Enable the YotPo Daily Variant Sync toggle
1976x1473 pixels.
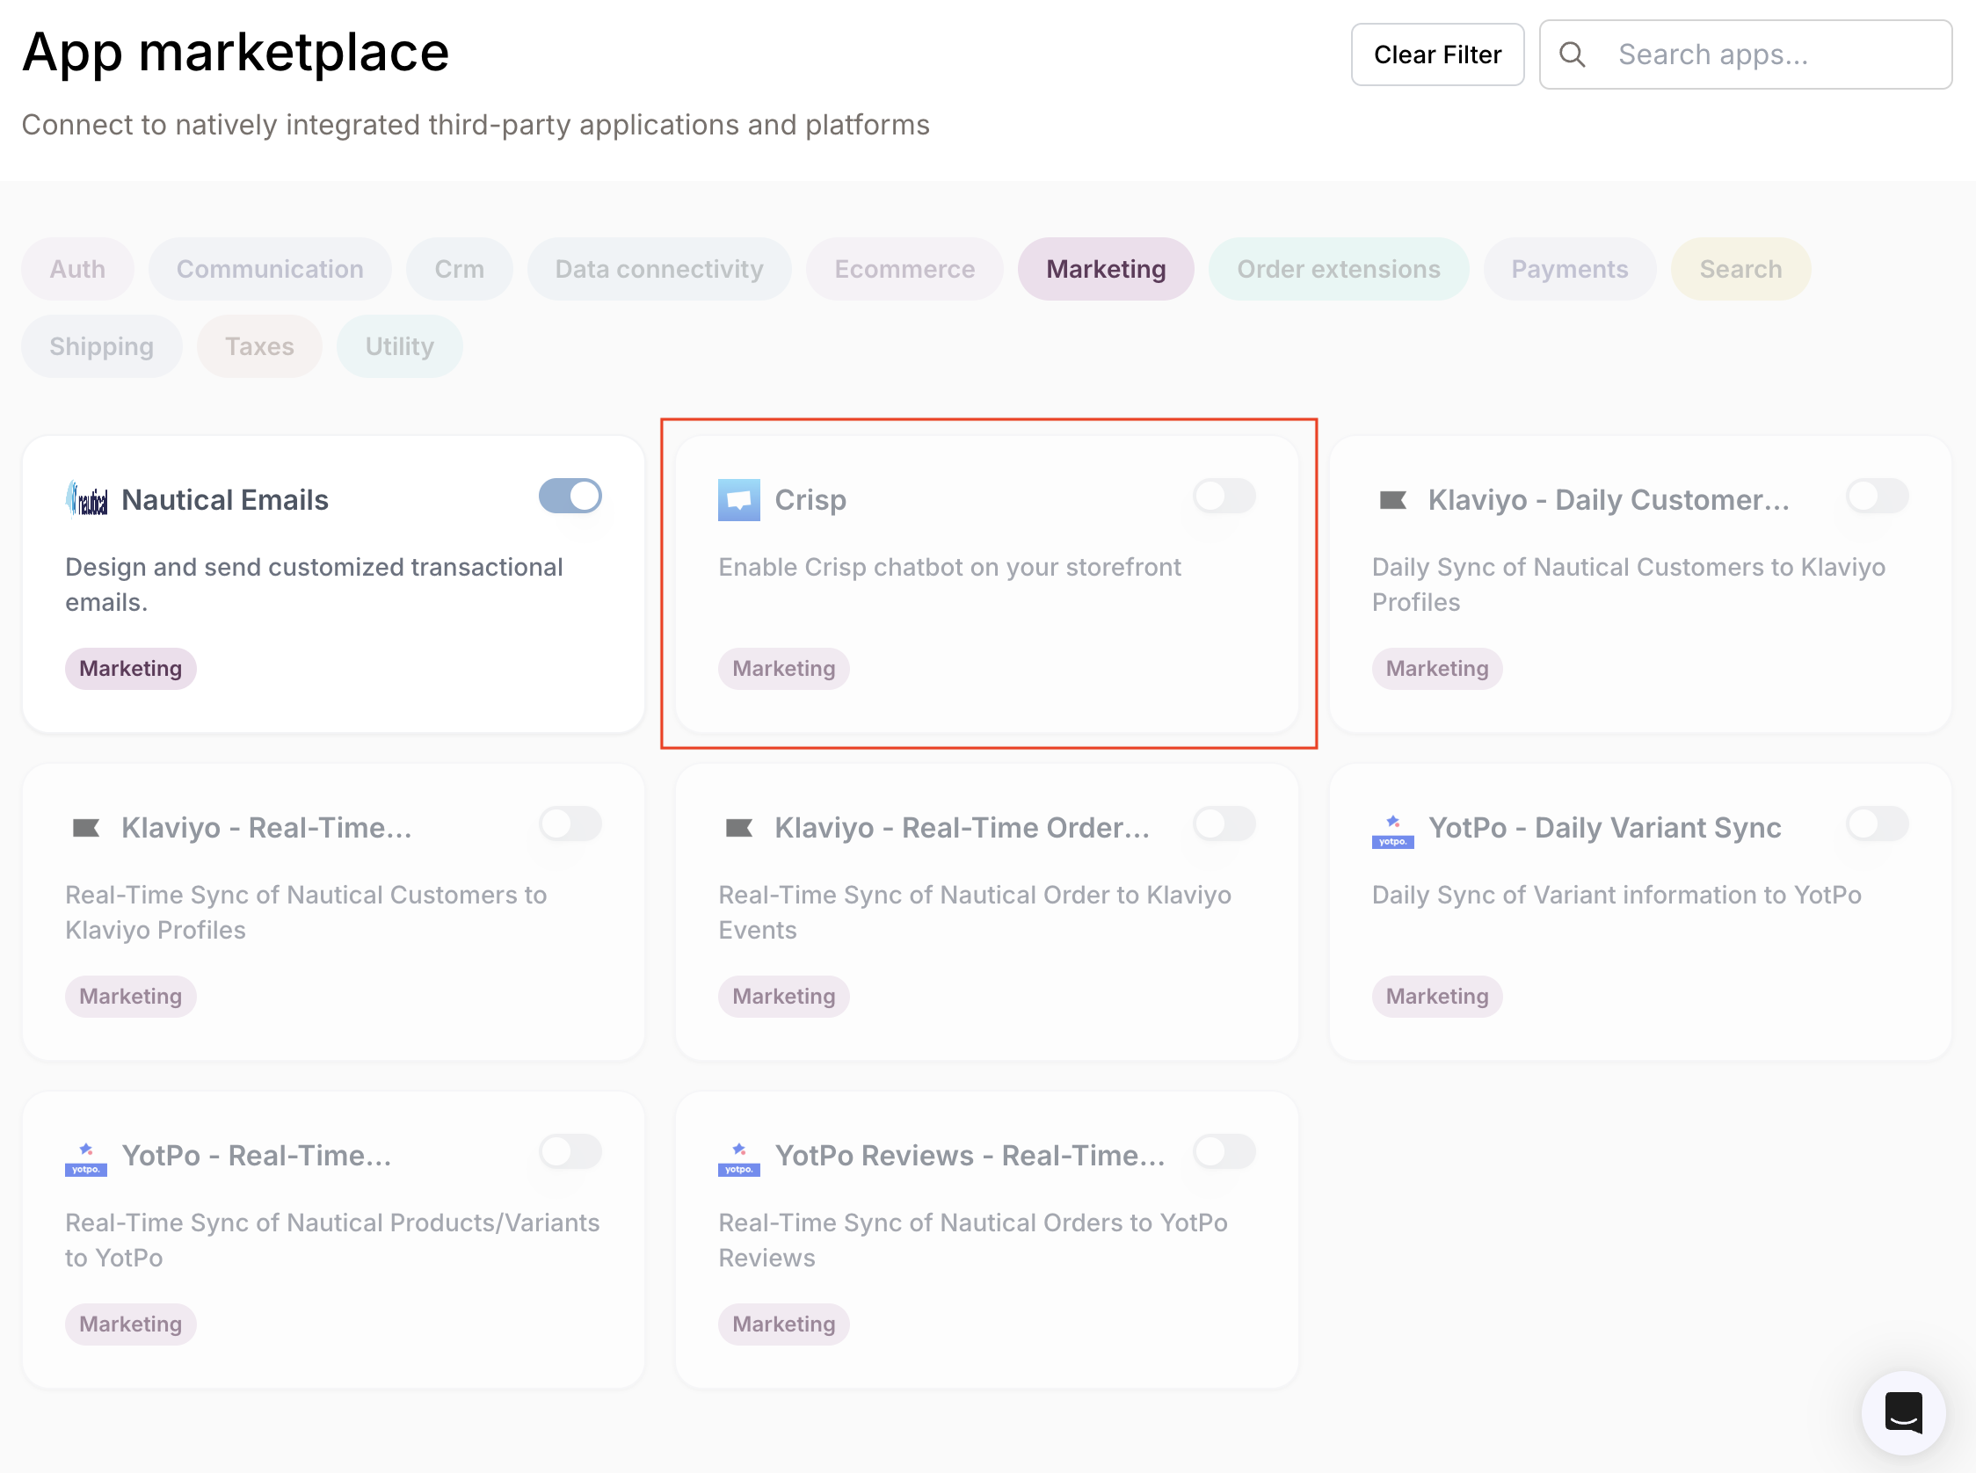[x=1876, y=824]
